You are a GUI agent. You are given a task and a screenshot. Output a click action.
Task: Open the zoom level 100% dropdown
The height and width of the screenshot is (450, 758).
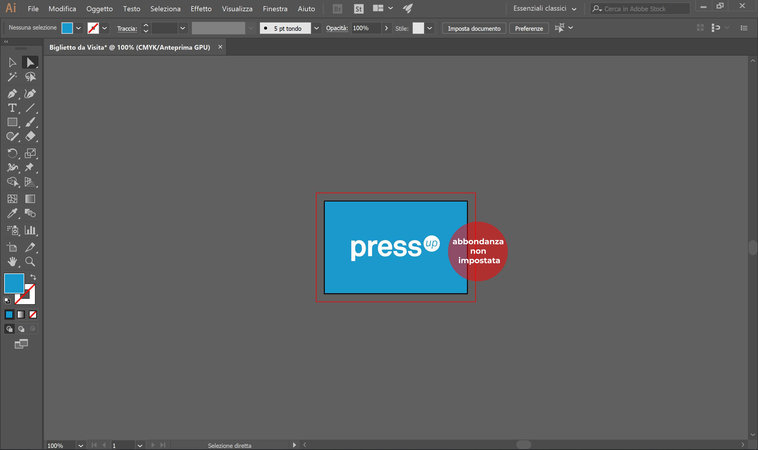81,446
